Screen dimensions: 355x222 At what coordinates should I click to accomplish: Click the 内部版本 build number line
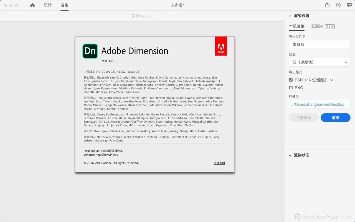point(111,72)
